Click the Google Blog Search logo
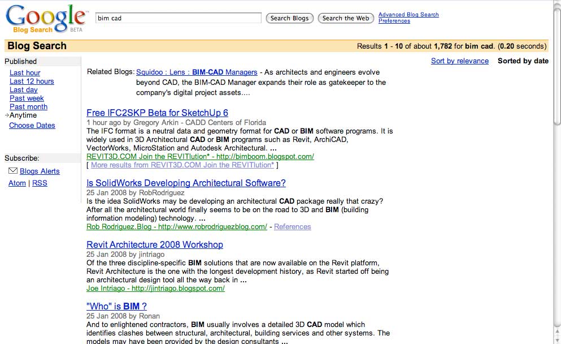 point(47,19)
